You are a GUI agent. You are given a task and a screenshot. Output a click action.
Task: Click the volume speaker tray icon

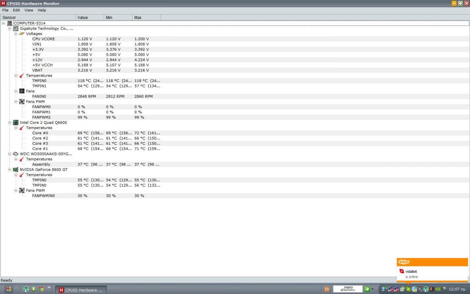(x=432, y=289)
